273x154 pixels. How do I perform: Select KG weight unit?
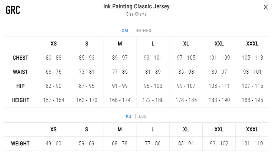pyautogui.click(x=129, y=116)
